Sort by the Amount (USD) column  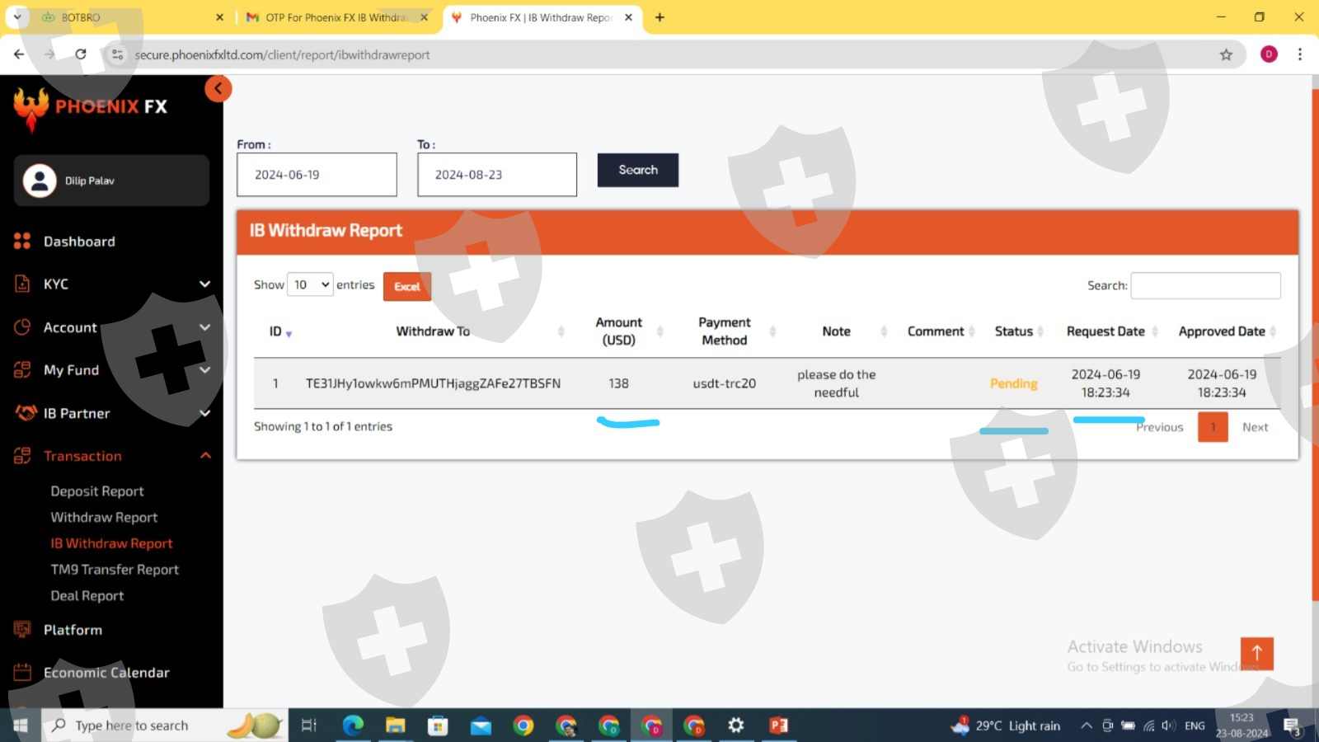(x=619, y=331)
